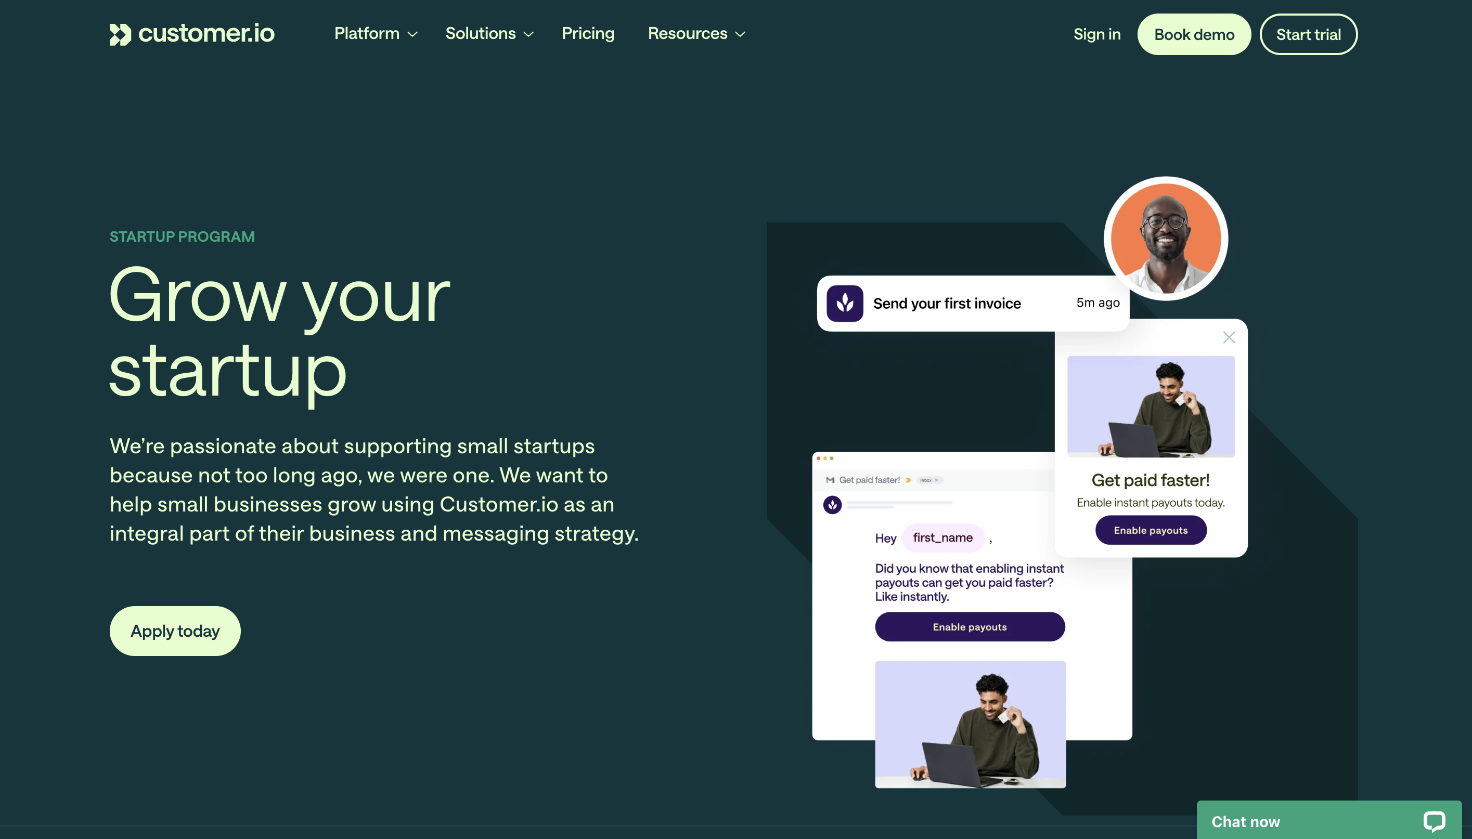Click the green leaf logo in notification
Screen dimensions: 1472x839
tap(845, 302)
